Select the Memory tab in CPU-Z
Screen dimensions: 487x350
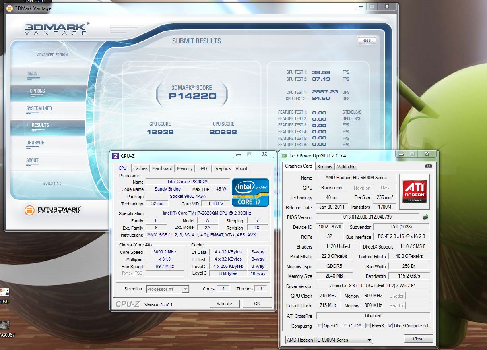coord(185,168)
